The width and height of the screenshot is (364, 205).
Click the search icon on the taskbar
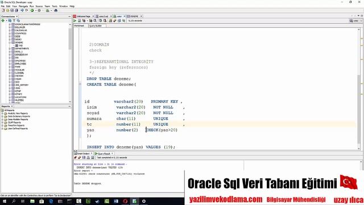(14, 201)
